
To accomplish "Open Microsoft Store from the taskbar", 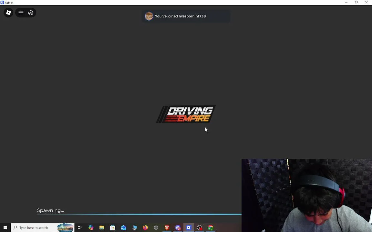I will [x=113, y=227].
